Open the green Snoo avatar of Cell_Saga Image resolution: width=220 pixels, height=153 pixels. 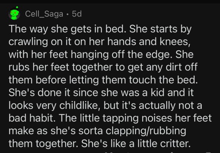(x=14, y=14)
